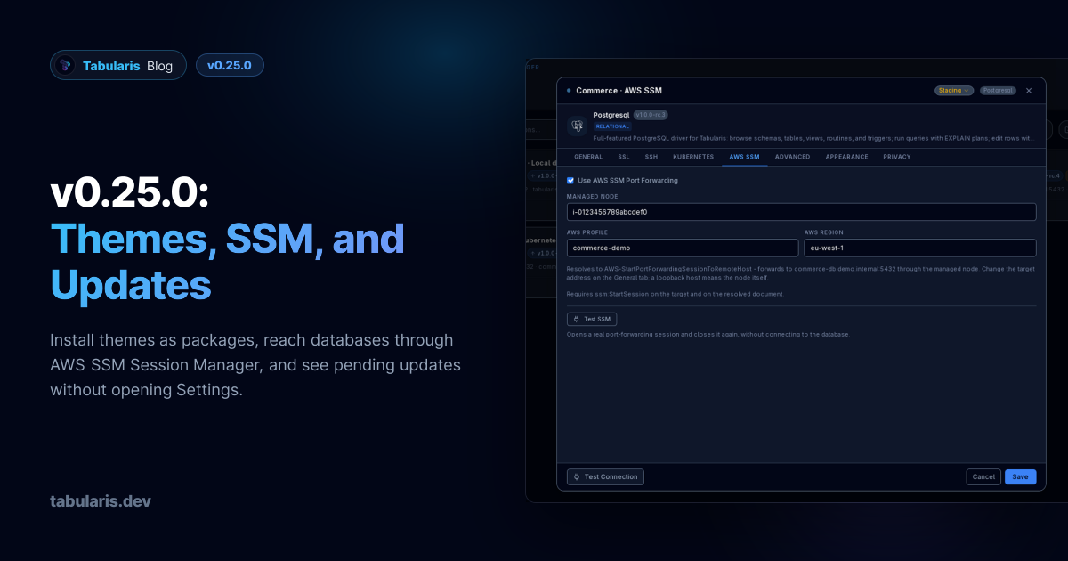Focus the AWS Region field eu-west-1
1068x561 pixels.
920,248
